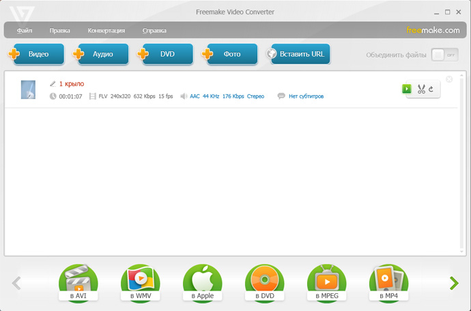Image resolution: width=471 pixels, height=311 pixels.
Task: Convert to MP4 format
Action: tap(388, 283)
